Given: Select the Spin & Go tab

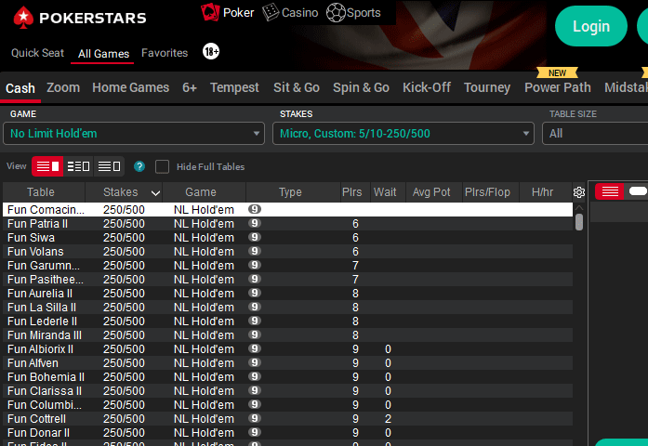Looking at the screenshot, I should coord(362,87).
